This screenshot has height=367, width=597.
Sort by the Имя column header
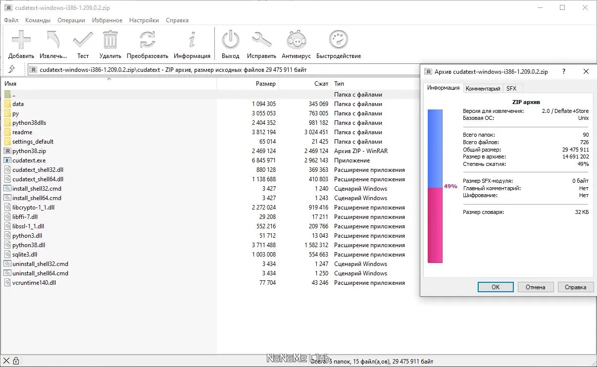click(x=109, y=84)
